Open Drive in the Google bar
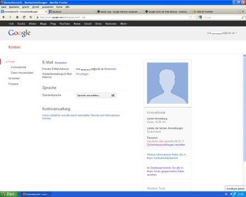The width and height of the screenshot is (246, 197). pos(98,24)
